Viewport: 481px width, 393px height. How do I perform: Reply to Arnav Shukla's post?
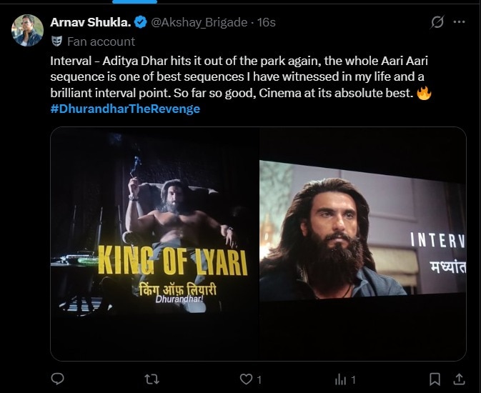point(59,379)
